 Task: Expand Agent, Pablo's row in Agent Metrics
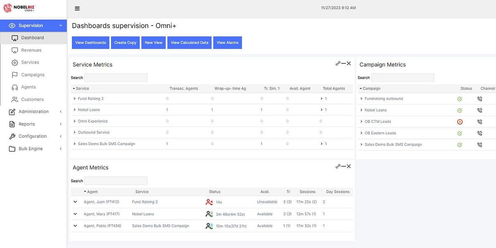point(75,226)
